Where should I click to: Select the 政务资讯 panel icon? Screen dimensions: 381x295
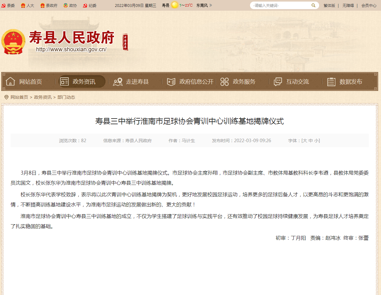click(x=64, y=81)
